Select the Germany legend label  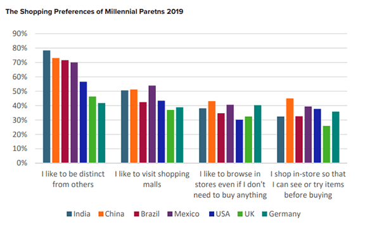[284, 214]
